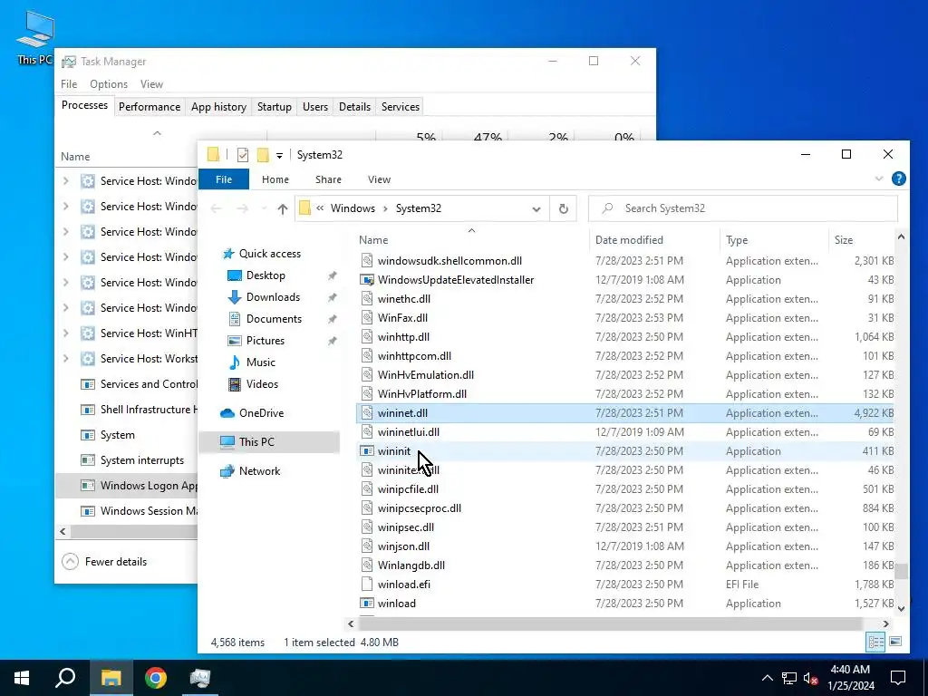
Task: Select WindowsUpdateElevatedInstaller file
Action: tap(625, 280)
